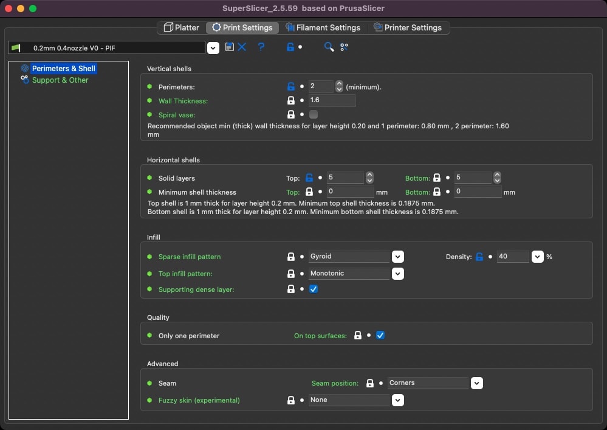
Task: Click the Top infill pattern label
Action: [185, 274]
